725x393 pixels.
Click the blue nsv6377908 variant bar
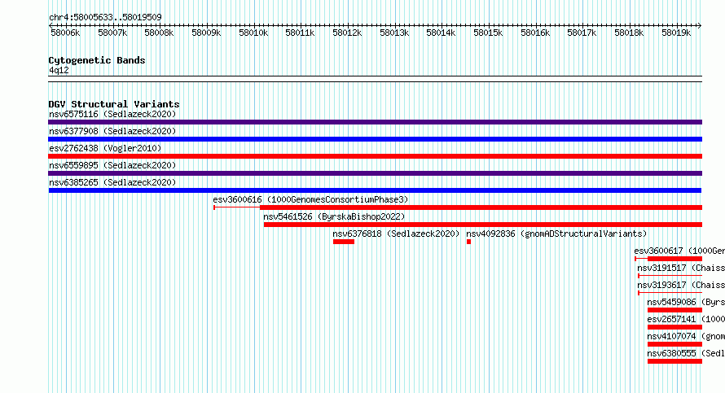pyautogui.click(x=375, y=139)
